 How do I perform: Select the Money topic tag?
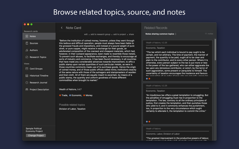[x=89, y=95]
